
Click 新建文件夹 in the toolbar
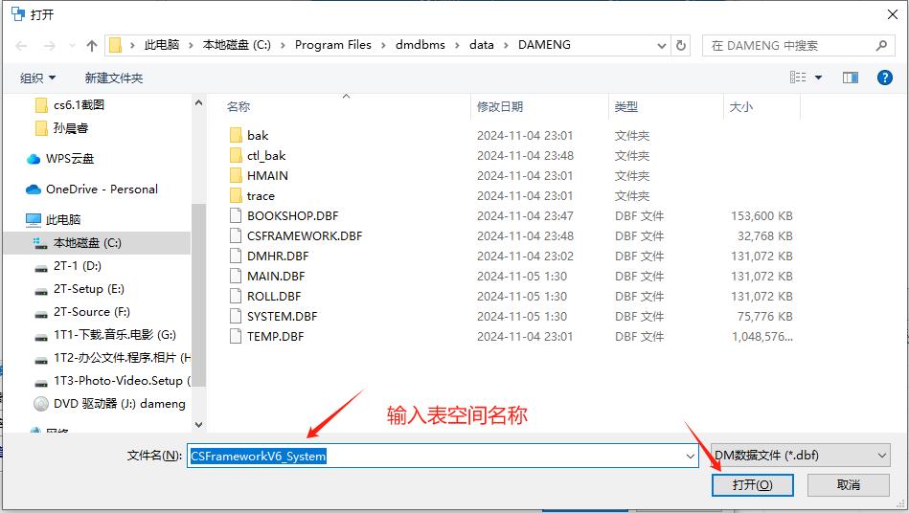coord(113,78)
